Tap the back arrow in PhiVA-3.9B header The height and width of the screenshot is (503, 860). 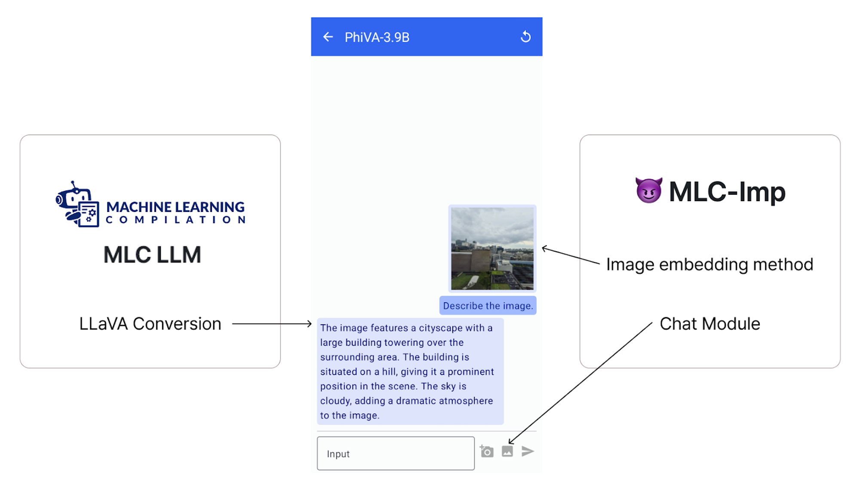click(328, 37)
